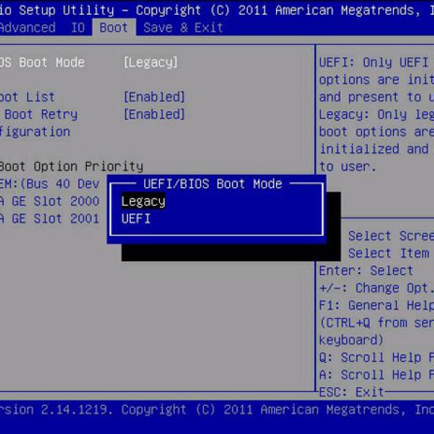Toggle the Boot List [Enabled] value
The height and width of the screenshot is (434, 434).
[x=154, y=97]
